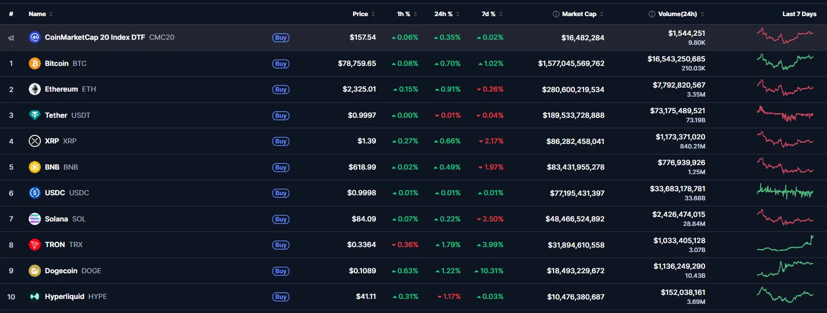This screenshot has width=827, height=313.
Task: Click the info icon beside Market Cap
Action: tap(556, 14)
